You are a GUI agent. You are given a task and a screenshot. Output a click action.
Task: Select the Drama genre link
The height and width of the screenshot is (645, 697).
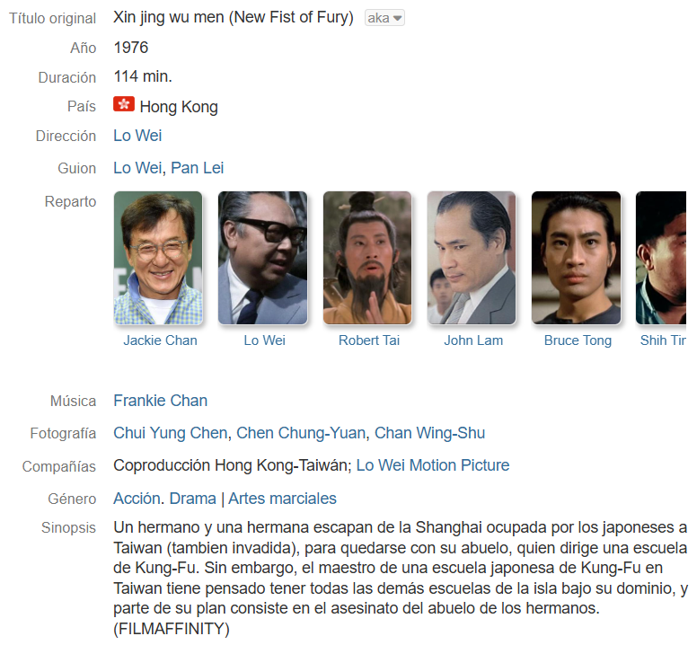pos(193,499)
